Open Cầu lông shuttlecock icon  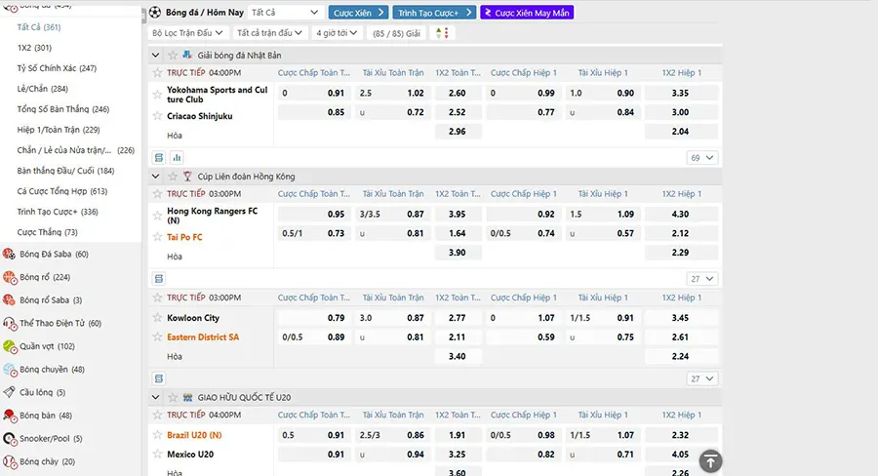10,392
